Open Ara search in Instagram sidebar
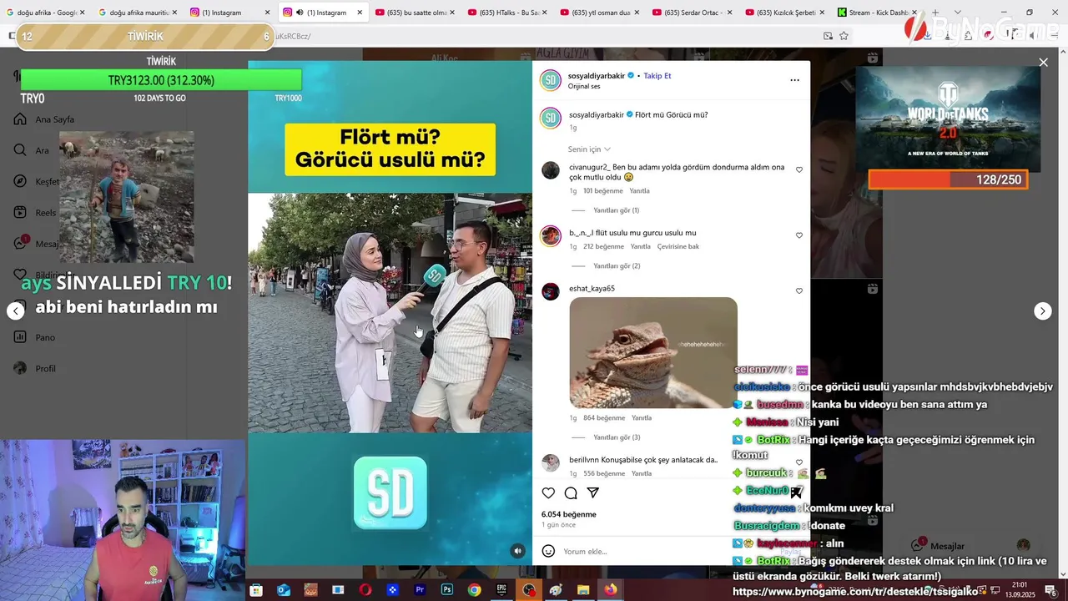This screenshot has height=601, width=1068. pyautogui.click(x=32, y=150)
